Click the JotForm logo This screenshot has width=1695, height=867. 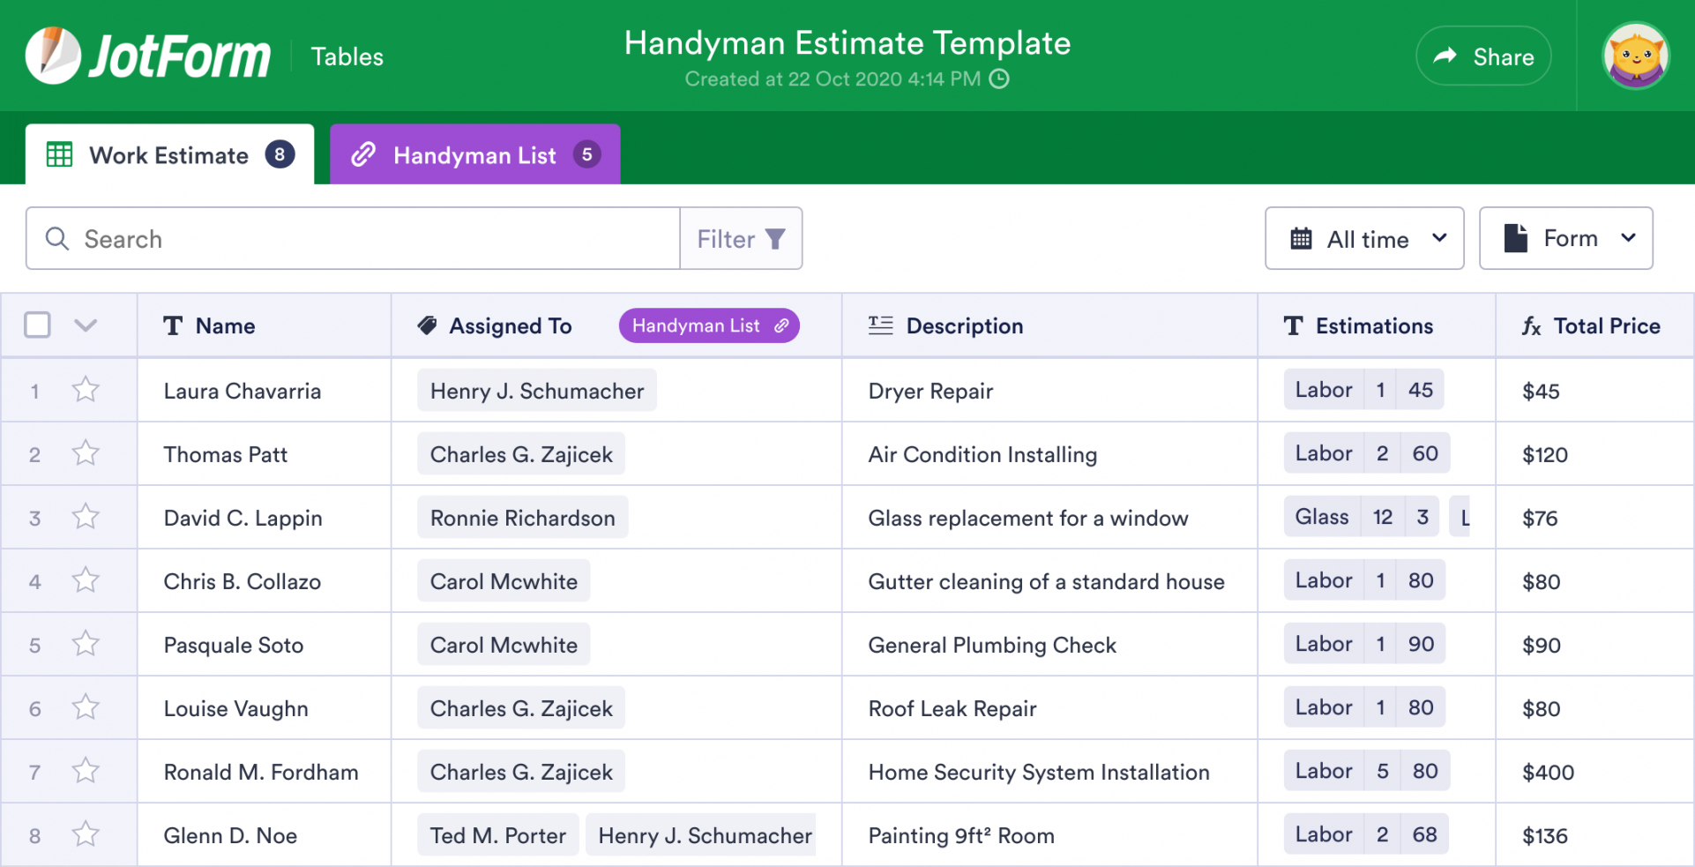coord(148,56)
